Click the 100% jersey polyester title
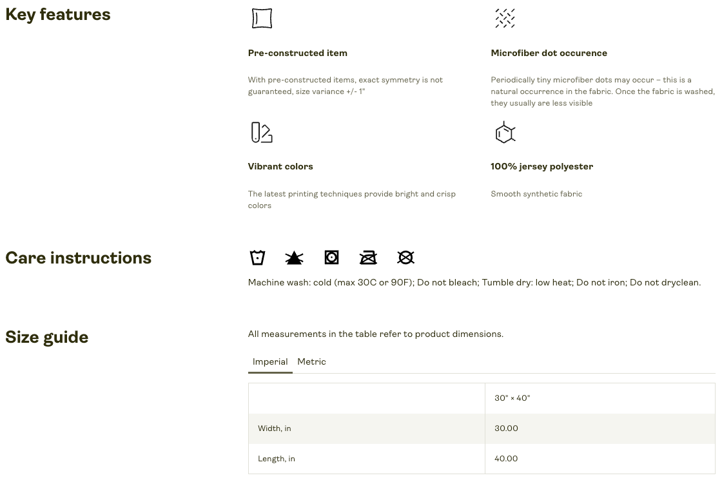The image size is (722, 480). (x=541, y=166)
